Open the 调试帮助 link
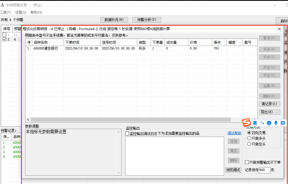This screenshot has width=288, height=184. coord(234,133)
